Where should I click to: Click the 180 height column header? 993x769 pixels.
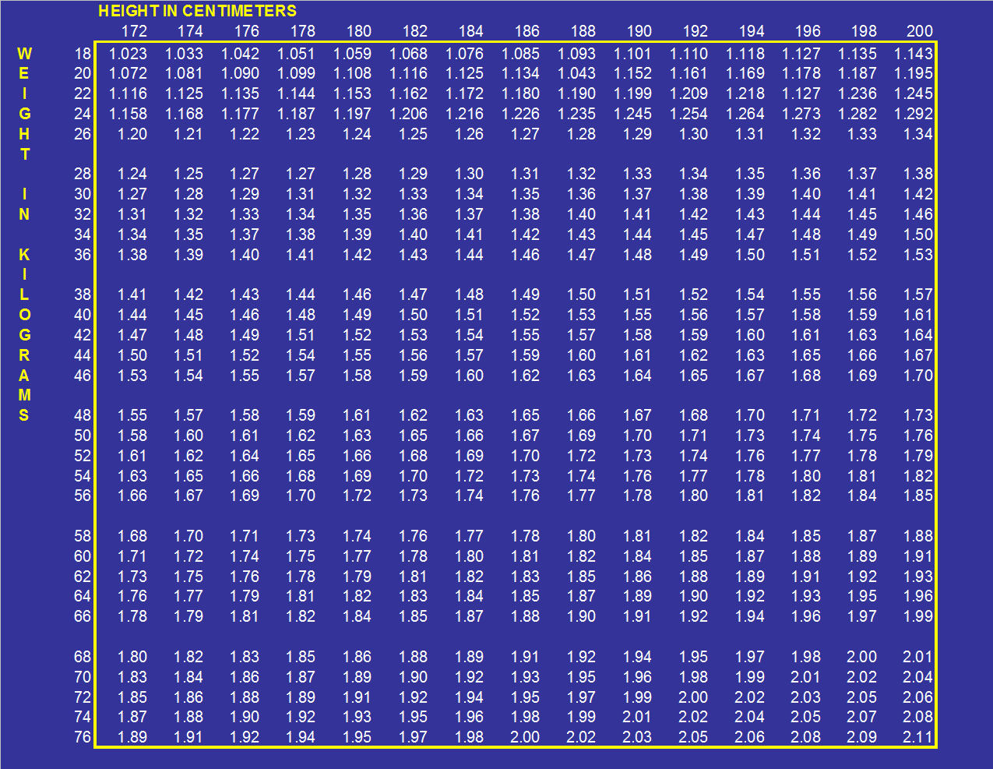pyautogui.click(x=358, y=31)
